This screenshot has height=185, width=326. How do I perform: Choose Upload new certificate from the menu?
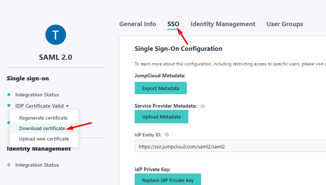point(44,139)
